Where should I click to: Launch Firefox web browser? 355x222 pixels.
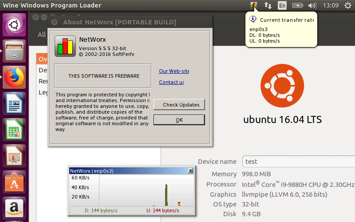[14, 77]
